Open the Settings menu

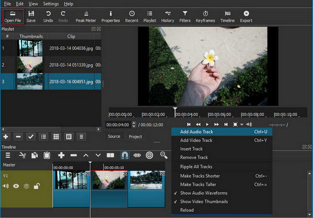(x=51, y=4)
